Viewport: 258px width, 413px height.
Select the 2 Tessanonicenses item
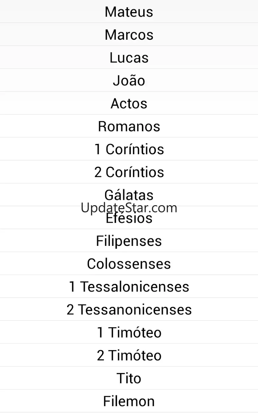click(129, 309)
